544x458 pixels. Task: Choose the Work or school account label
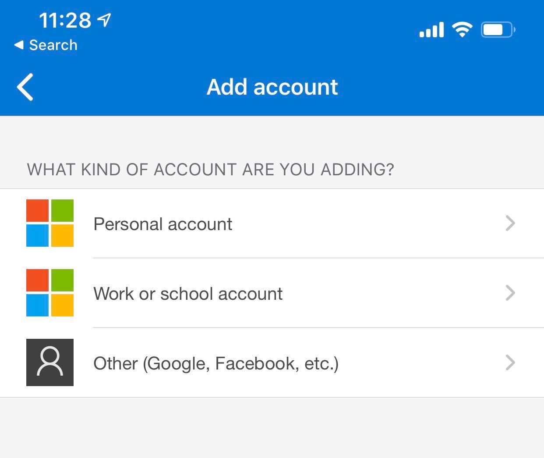coord(188,294)
